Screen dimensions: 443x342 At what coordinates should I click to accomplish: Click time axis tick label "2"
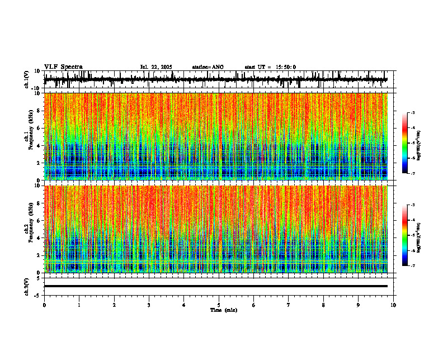click(x=114, y=305)
